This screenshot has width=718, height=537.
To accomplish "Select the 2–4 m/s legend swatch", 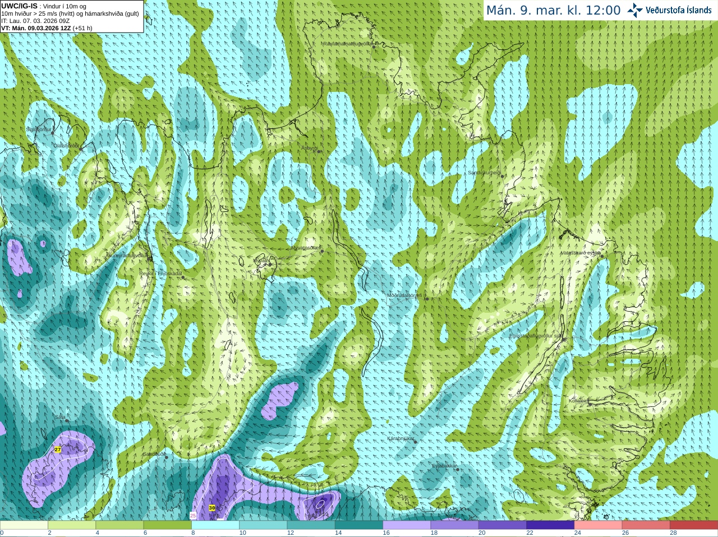I will point(72,525).
